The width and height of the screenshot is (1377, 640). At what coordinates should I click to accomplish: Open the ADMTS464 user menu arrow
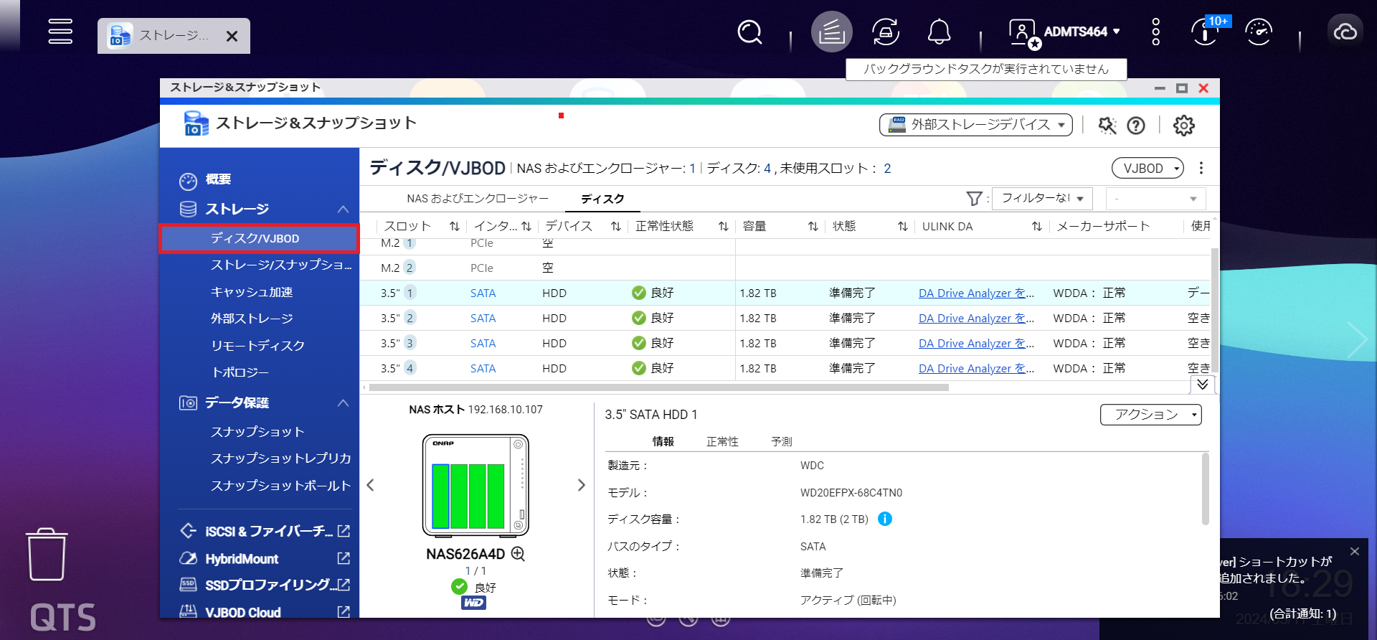pyautogui.click(x=1117, y=32)
